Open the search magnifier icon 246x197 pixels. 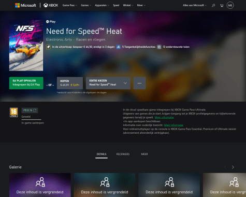pos(213,6)
